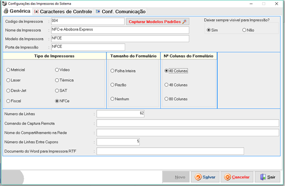Click the Caracteres de Controle tab icon
The image size is (285, 186).
tap(36, 12)
